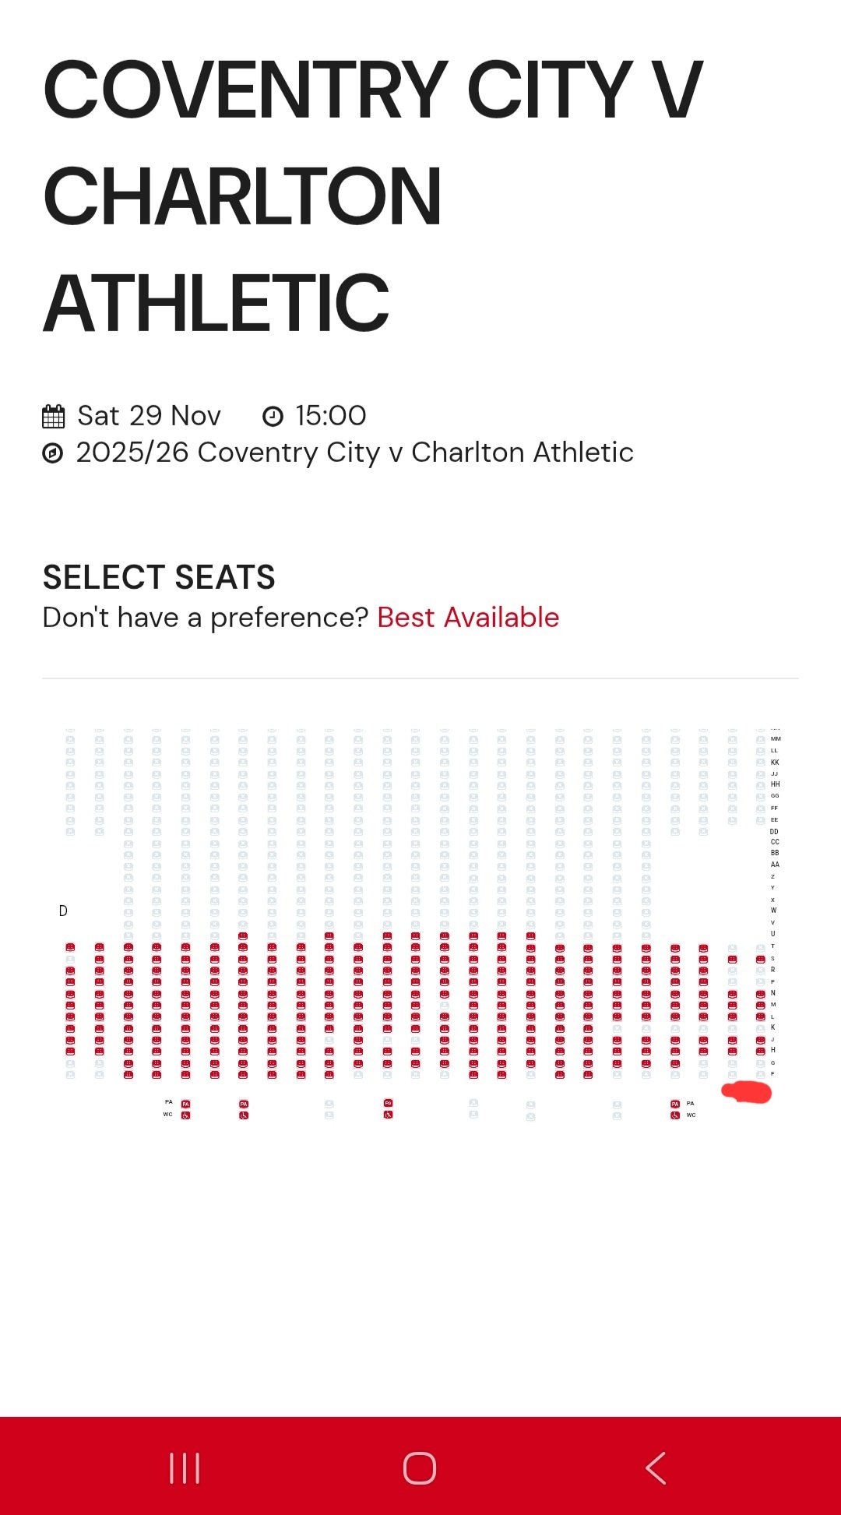Click the clock icon beside 15:00
The width and height of the screenshot is (841, 1515).
[x=273, y=417]
